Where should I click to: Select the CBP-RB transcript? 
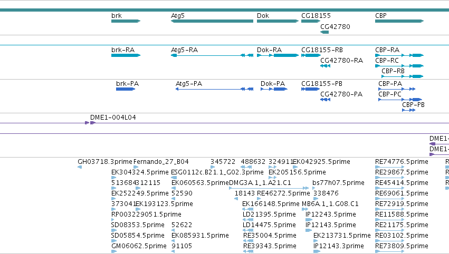pyautogui.click(x=403, y=76)
